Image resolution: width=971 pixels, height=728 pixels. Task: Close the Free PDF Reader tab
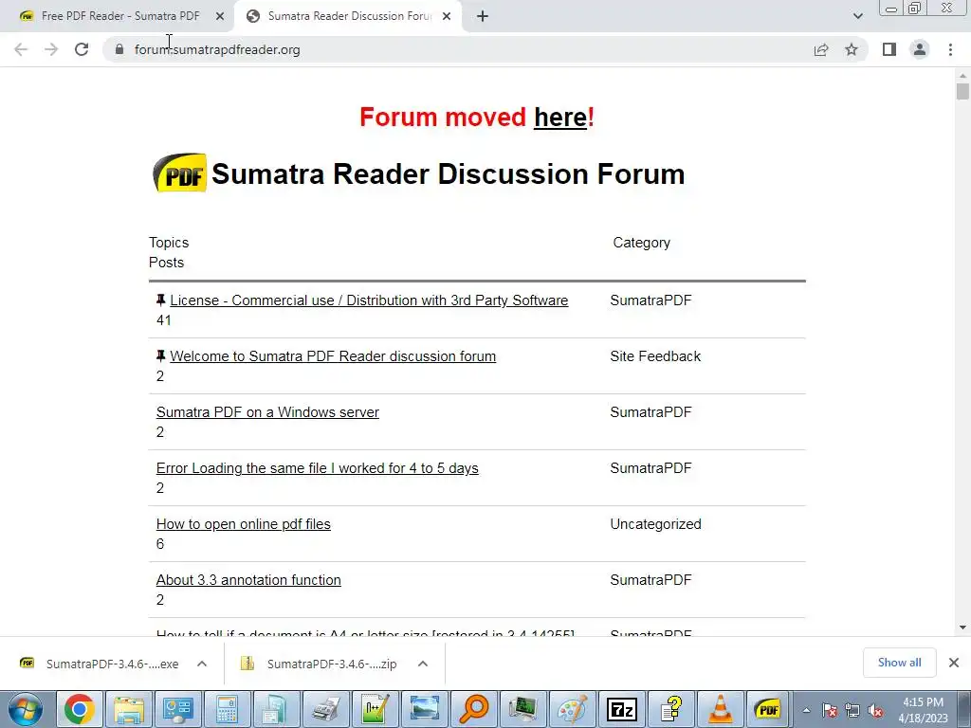coord(220,17)
